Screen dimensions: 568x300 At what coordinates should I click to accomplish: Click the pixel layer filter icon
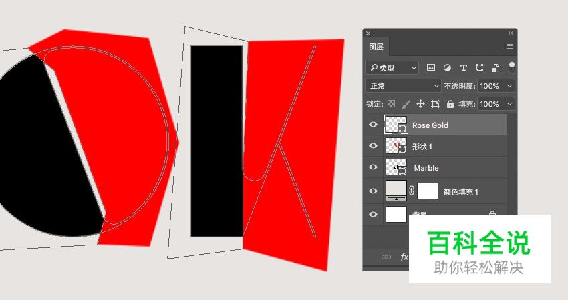coord(431,68)
